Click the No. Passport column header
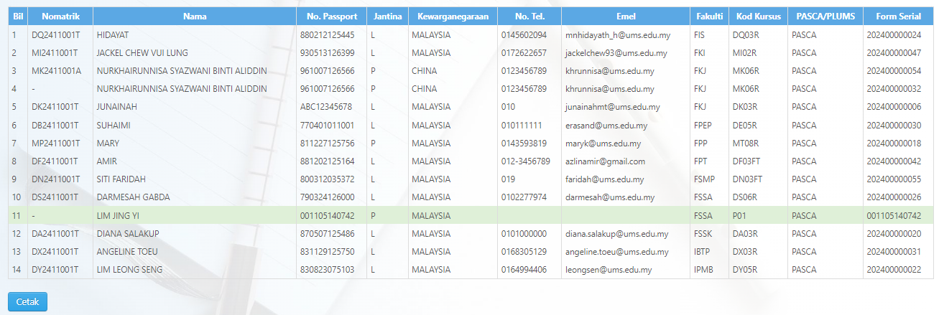Viewport: 939px width, 315px height. 331,17
